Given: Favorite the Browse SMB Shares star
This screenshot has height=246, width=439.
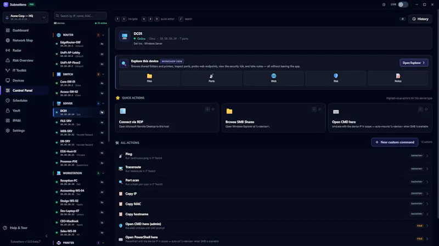Looking at the screenshot, I should point(320,109).
